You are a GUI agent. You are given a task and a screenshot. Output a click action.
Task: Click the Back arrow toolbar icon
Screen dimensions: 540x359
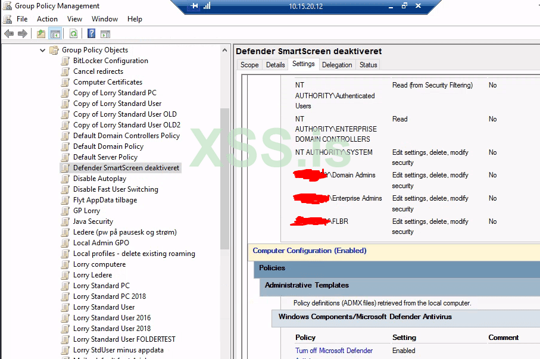(9, 34)
